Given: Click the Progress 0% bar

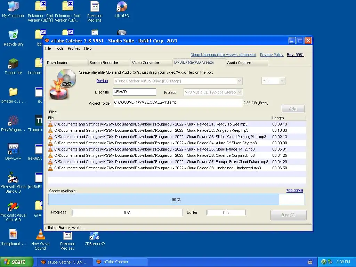Looking at the screenshot, I should (127, 213).
